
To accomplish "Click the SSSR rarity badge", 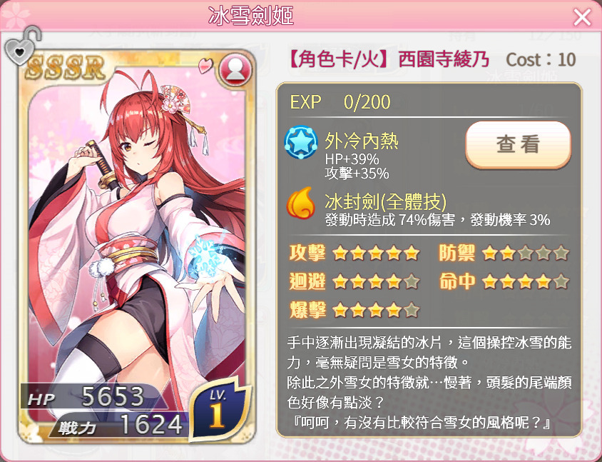I will click(x=66, y=68).
